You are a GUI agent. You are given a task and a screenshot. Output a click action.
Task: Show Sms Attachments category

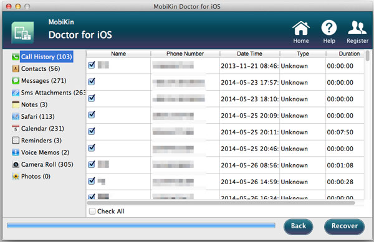coord(53,93)
